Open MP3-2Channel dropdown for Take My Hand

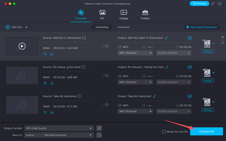coord(135,111)
